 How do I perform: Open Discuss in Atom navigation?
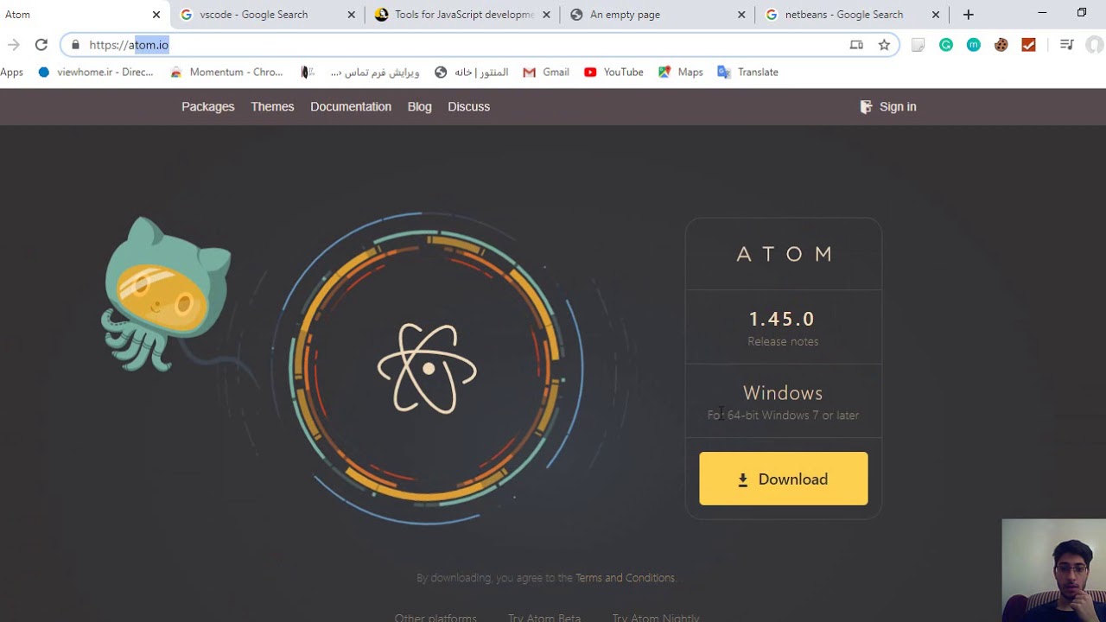click(468, 107)
